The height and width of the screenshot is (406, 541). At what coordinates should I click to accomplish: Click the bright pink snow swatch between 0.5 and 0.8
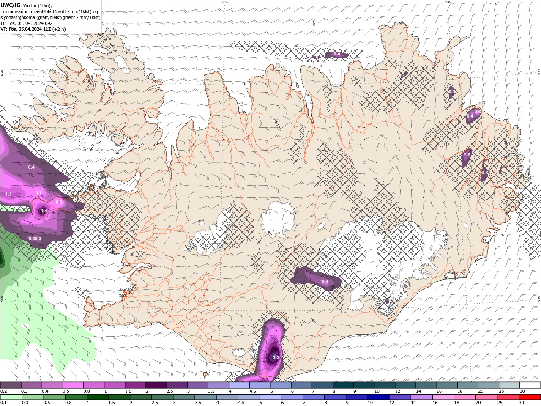tap(73, 385)
